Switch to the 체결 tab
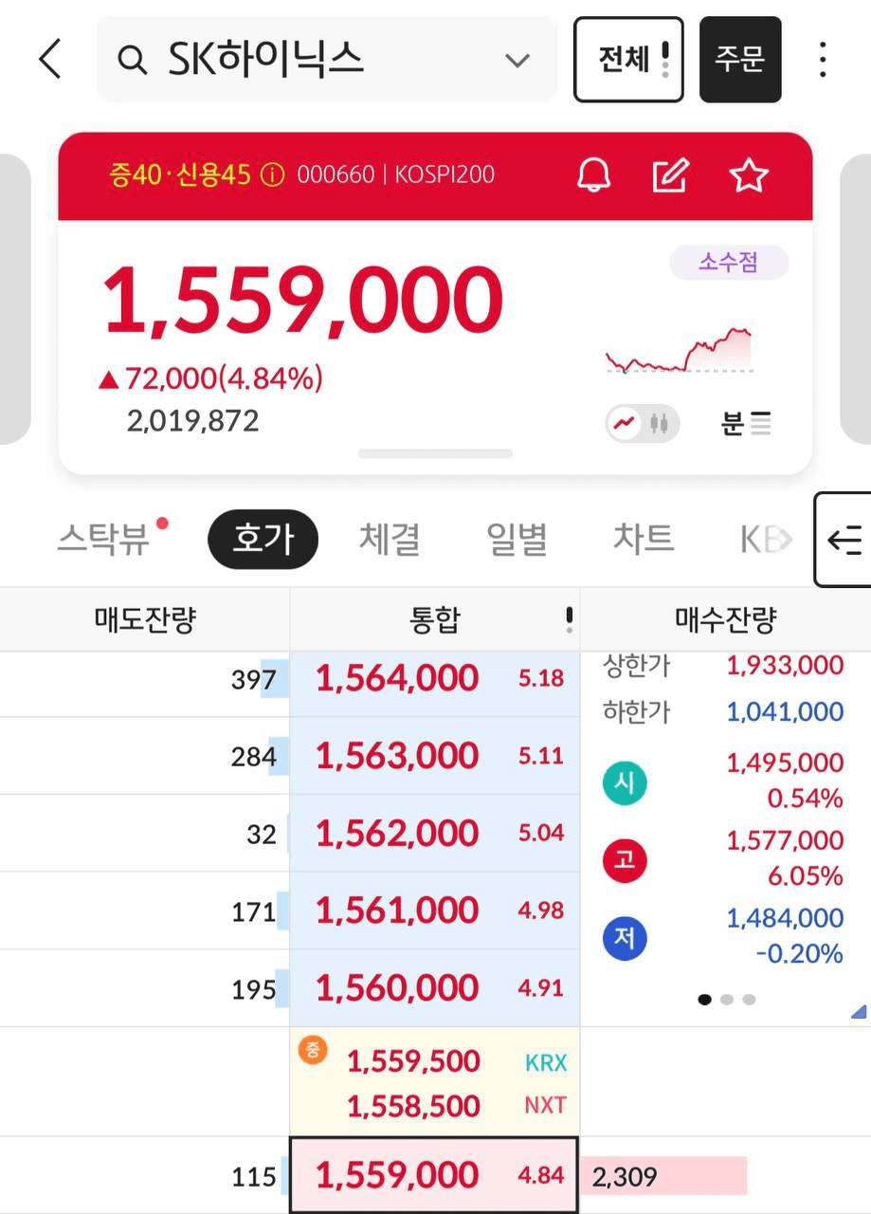871x1214 pixels. (390, 539)
